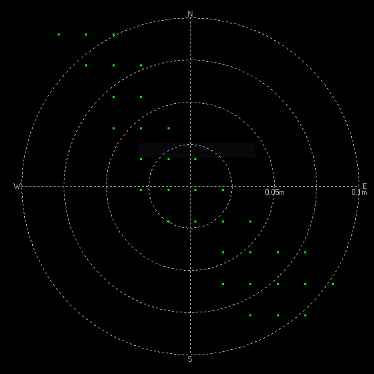
Task: Click the plot center where axes cross
Action: coord(190,186)
